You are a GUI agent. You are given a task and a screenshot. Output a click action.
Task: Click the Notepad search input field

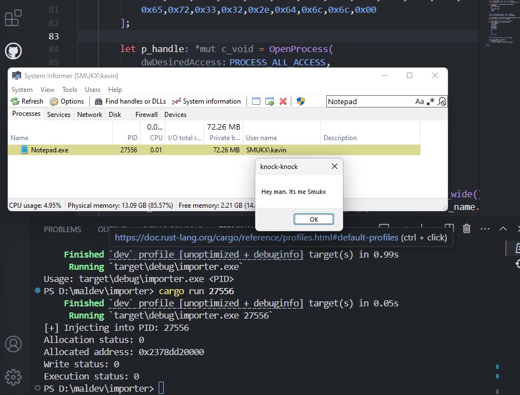point(370,101)
